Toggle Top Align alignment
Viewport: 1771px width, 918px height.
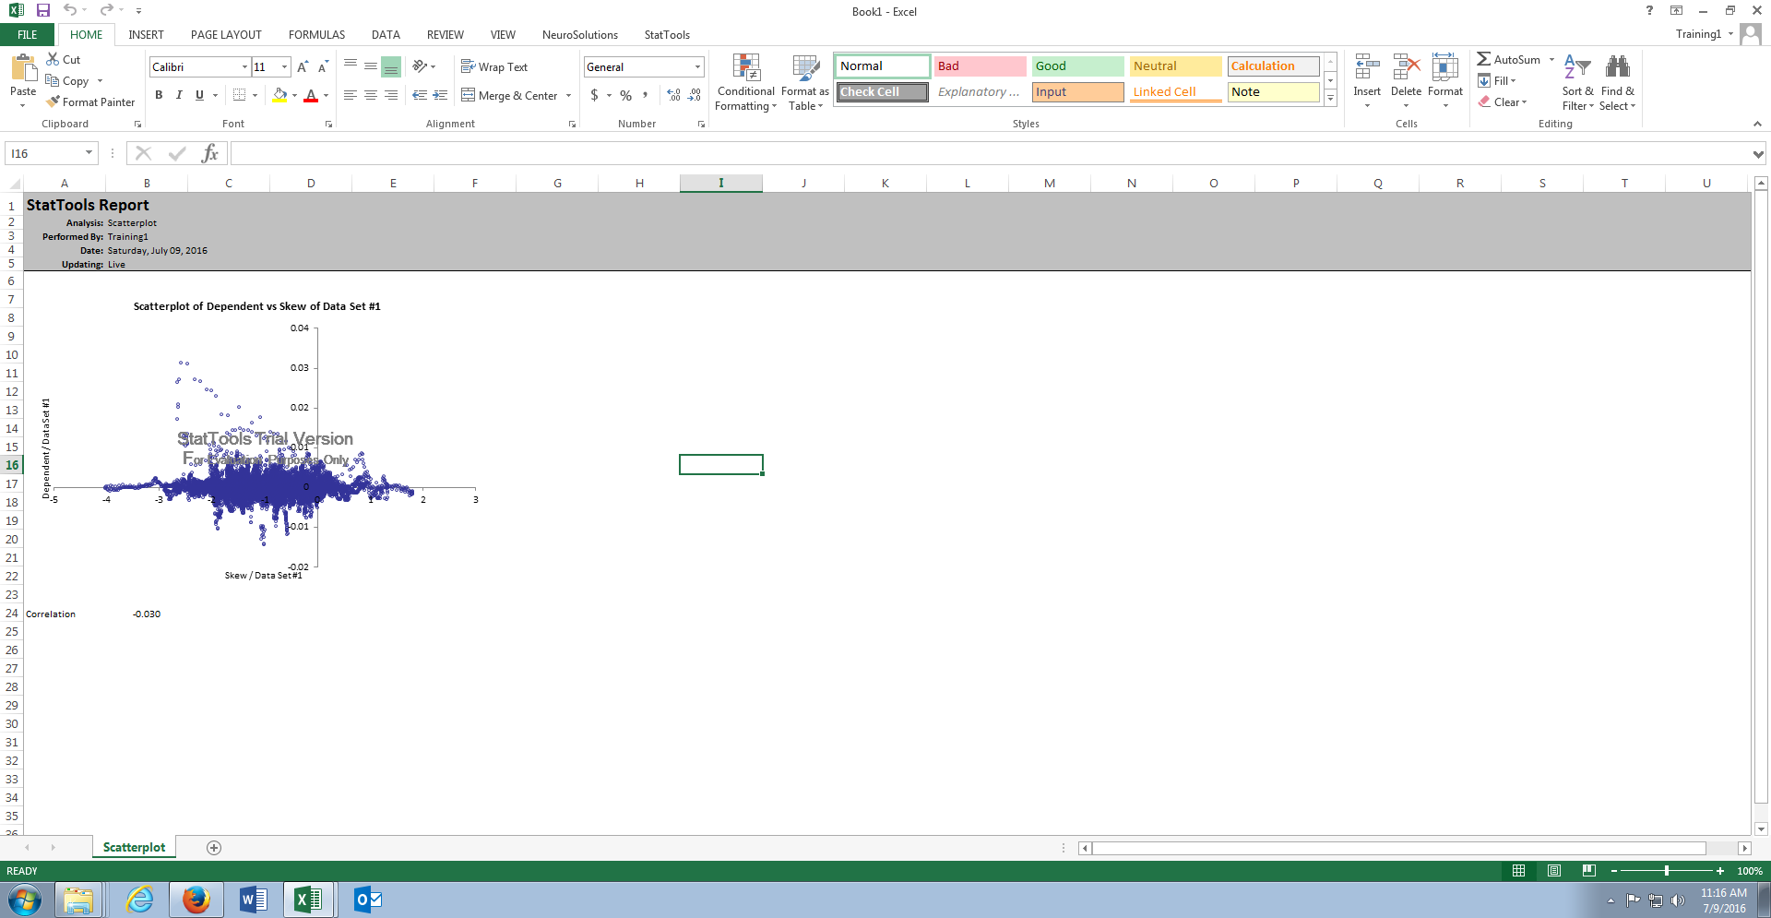[351, 66]
